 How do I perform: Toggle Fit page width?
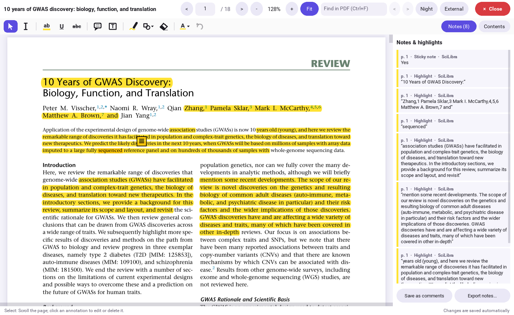click(310, 9)
